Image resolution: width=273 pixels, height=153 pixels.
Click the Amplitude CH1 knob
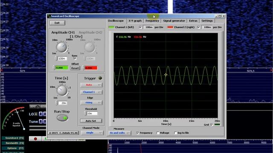click(x=61, y=47)
